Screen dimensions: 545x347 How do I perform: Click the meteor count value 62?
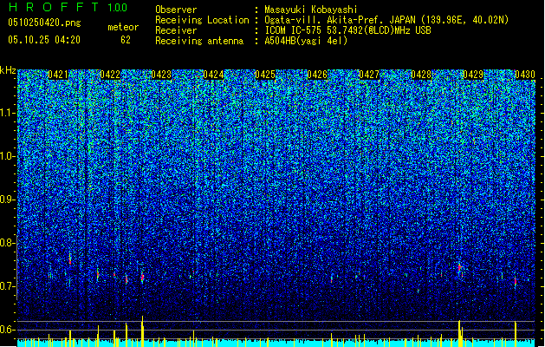[126, 40]
